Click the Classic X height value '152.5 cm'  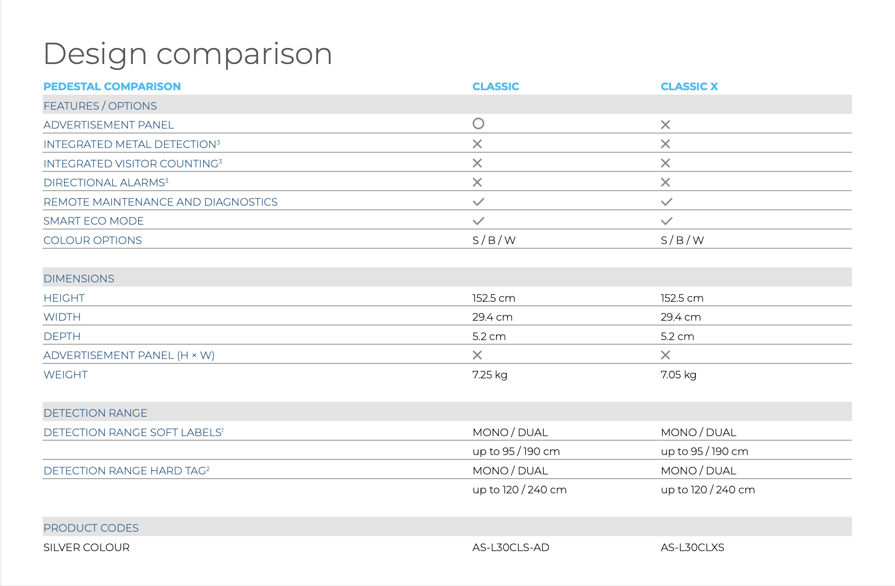pyautogui.click(x=682, y=298)
